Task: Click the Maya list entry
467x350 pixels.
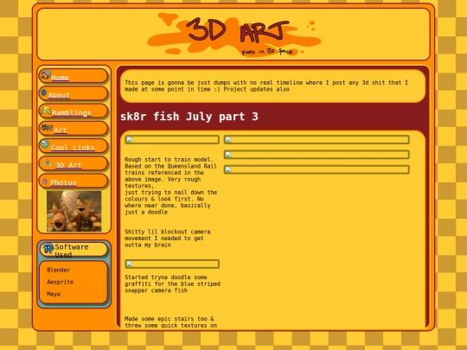Action: 54,294
